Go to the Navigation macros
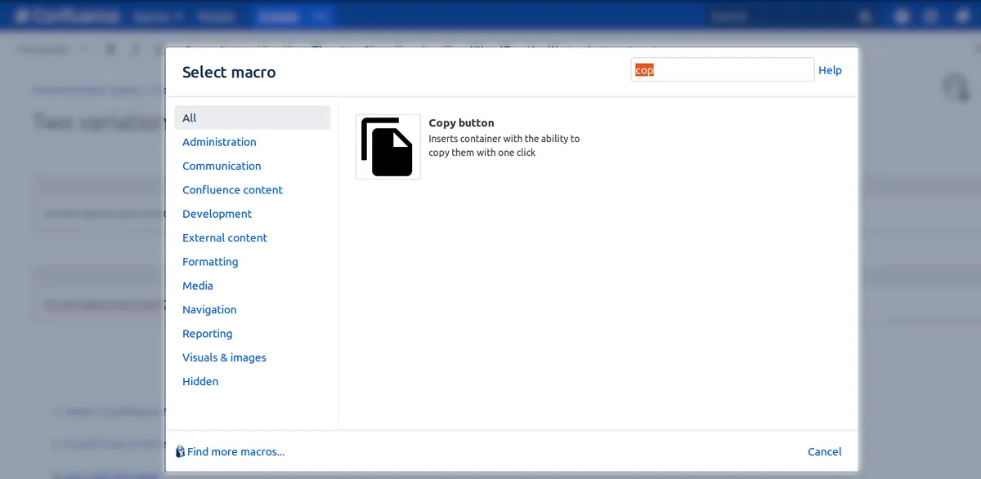981x479 pixels. coord(209,309)
